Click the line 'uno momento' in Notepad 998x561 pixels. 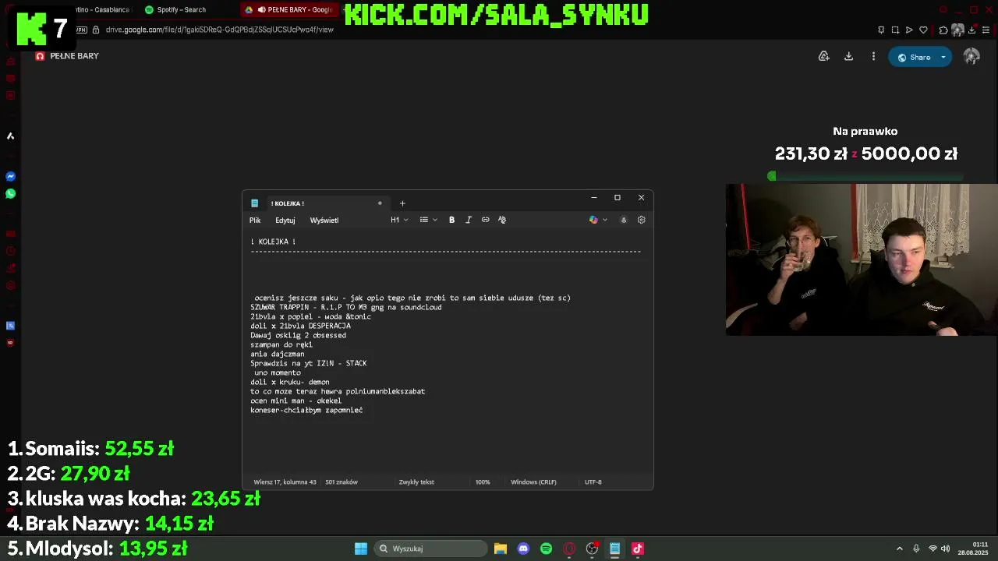click(278, 372)
